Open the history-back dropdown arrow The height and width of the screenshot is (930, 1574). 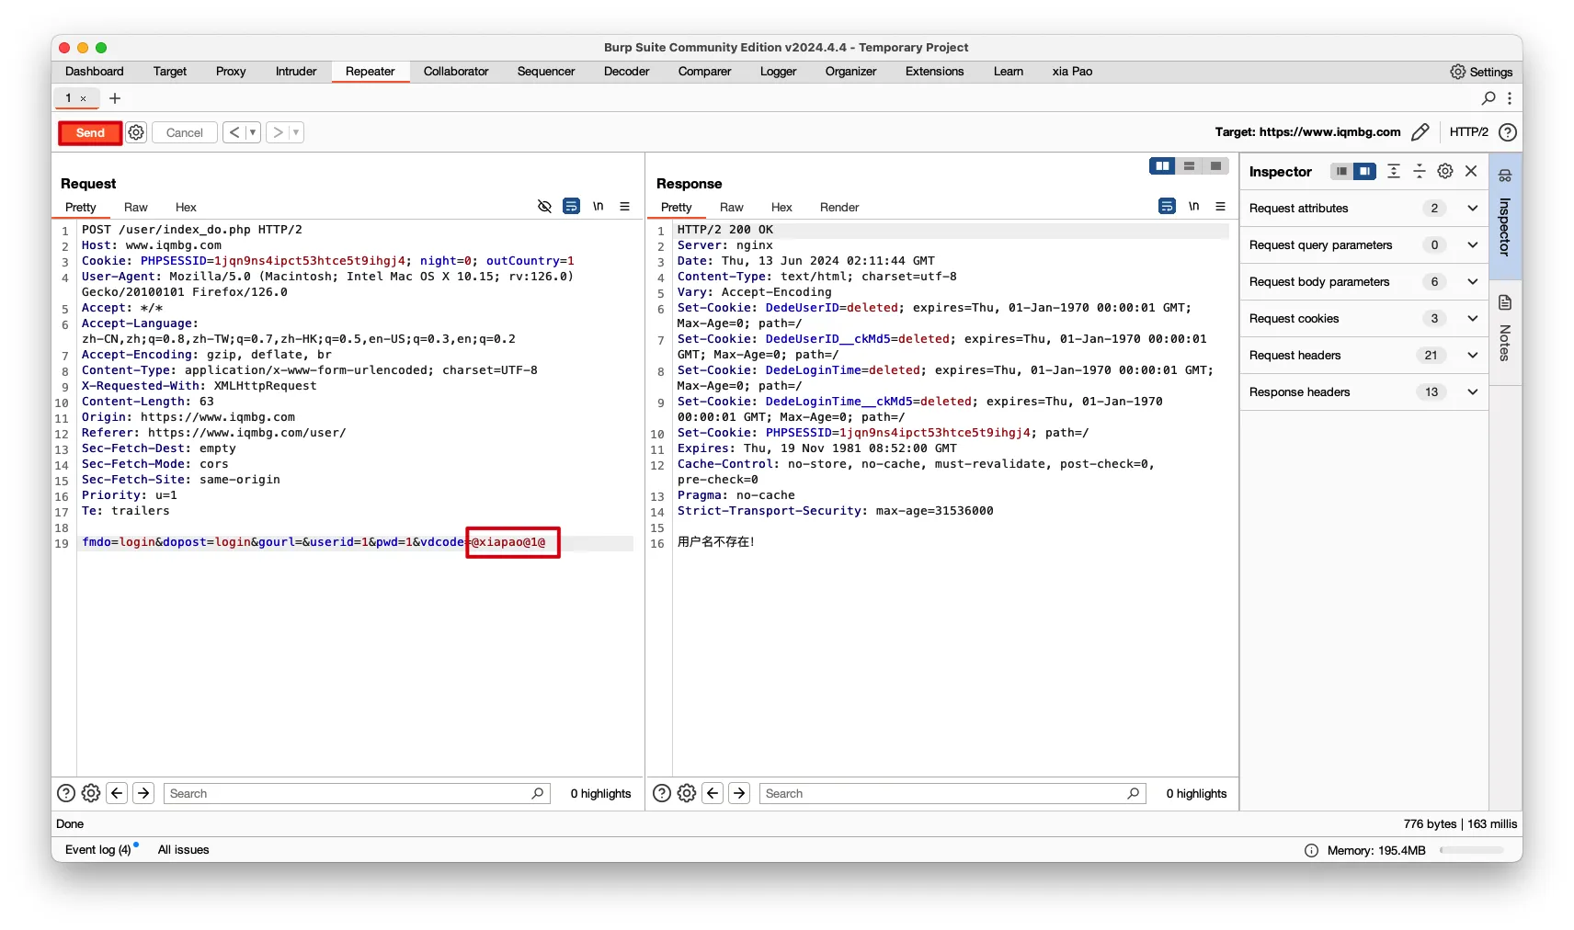pyautogui.click(x=253, y=132)
